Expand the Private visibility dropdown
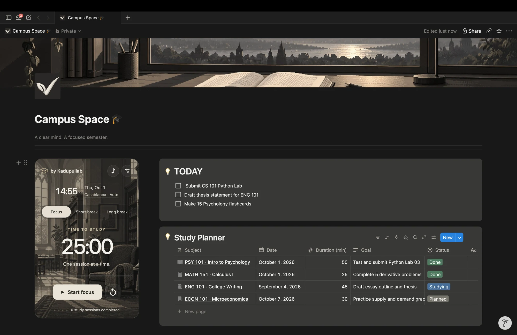Image resolution: width=517 pixels, height=335 pixels. point(68,31)
